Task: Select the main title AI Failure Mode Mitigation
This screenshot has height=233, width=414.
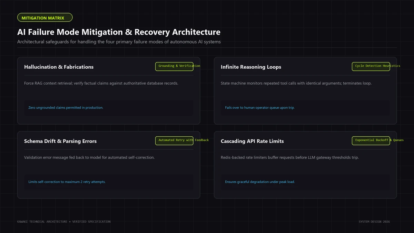Action: (119, 32)
